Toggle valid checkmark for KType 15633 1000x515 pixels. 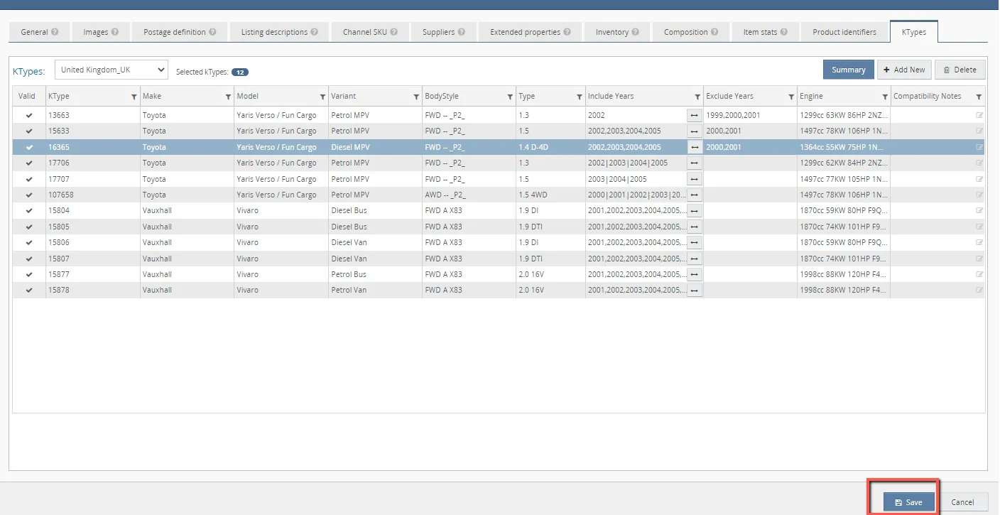[29, 131]
